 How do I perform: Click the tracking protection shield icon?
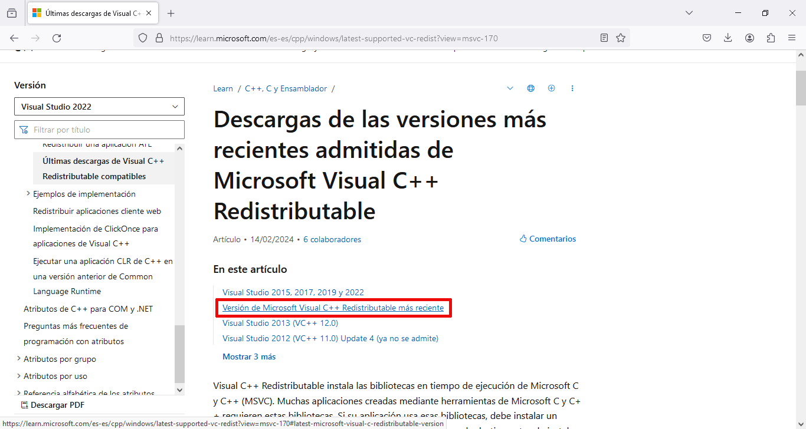click(x=143, y=38)
